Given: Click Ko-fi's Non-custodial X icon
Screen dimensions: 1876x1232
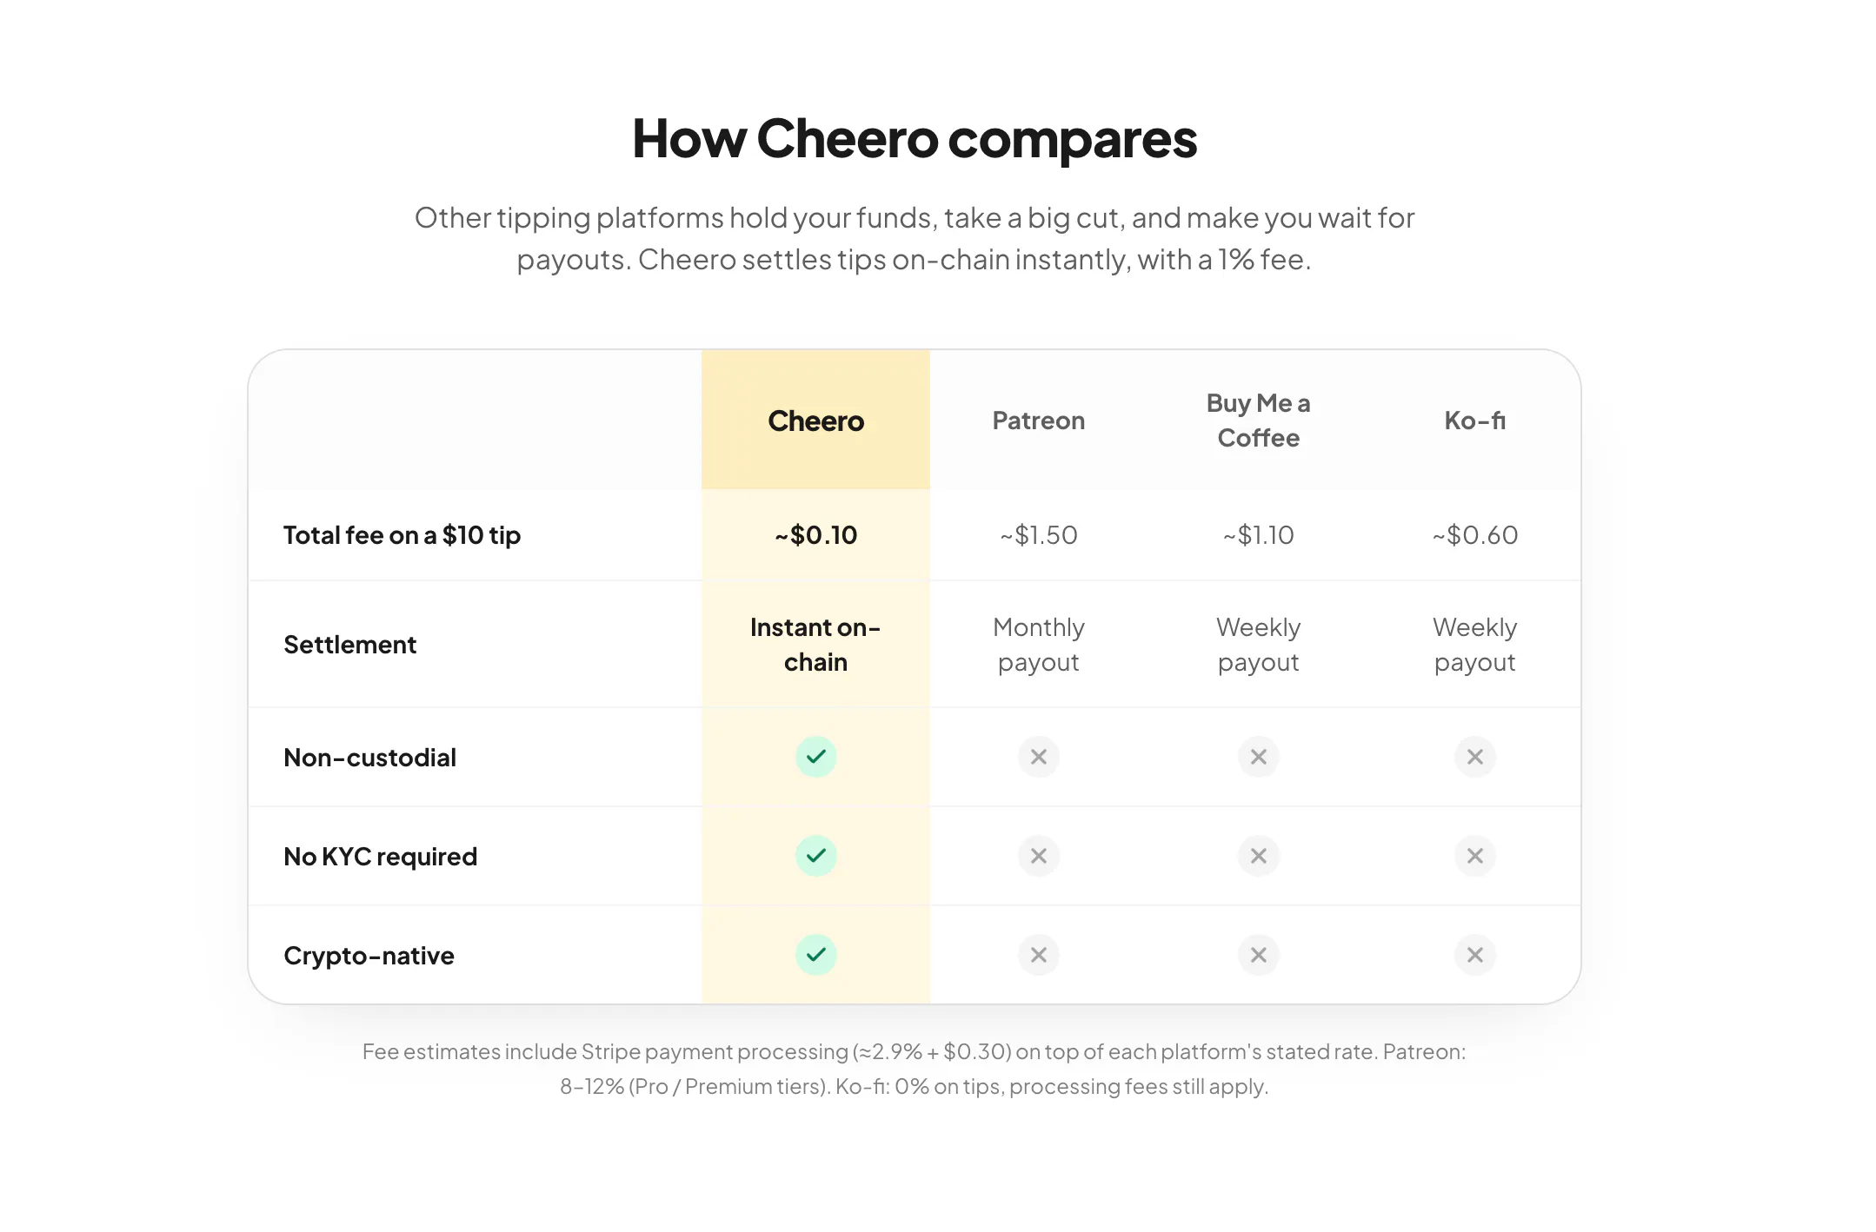Looking at the screenshot, I should pos(1474,757).
